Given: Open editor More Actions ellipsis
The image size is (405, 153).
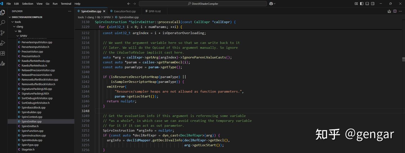Looking at the screenshot, I should [401, 11].
